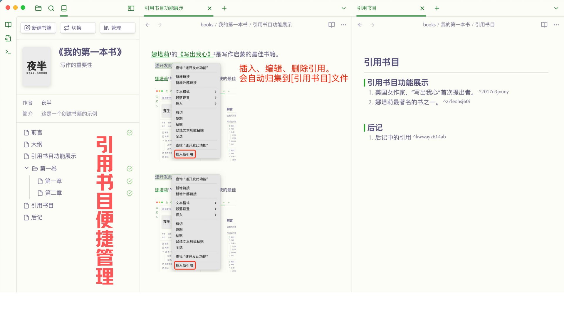Click reading mode icon in left pane header
The image size is (564, 317).
coord(331,25)
